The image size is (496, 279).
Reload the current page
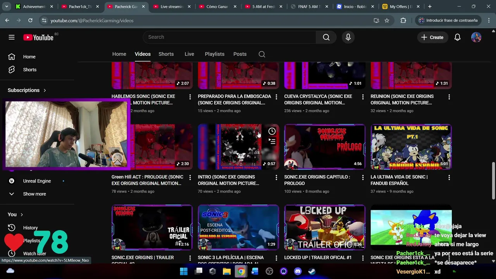(30, 21)
